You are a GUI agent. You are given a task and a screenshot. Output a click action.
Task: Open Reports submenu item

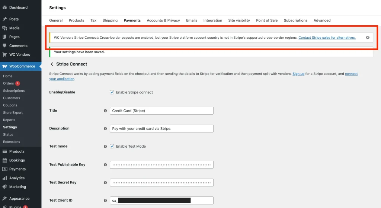9,120
